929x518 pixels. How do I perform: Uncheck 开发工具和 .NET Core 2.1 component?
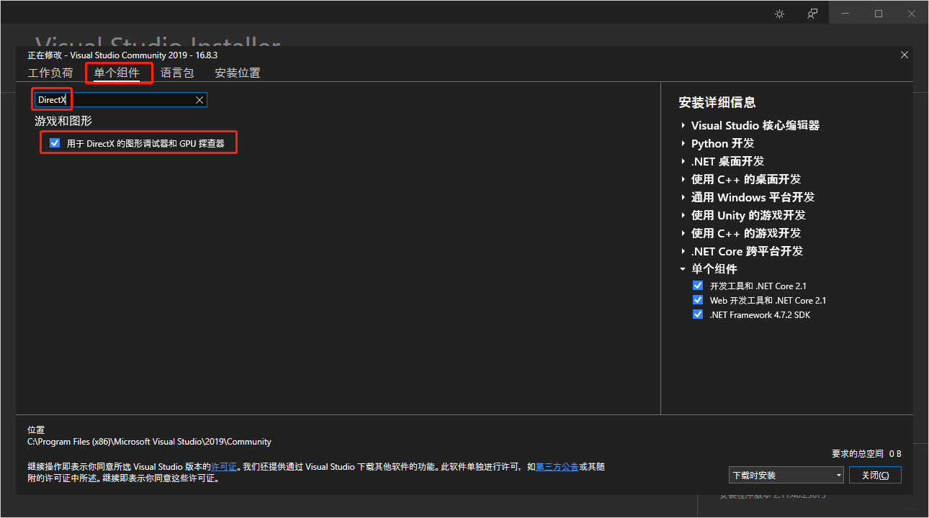tap(697, 286)
